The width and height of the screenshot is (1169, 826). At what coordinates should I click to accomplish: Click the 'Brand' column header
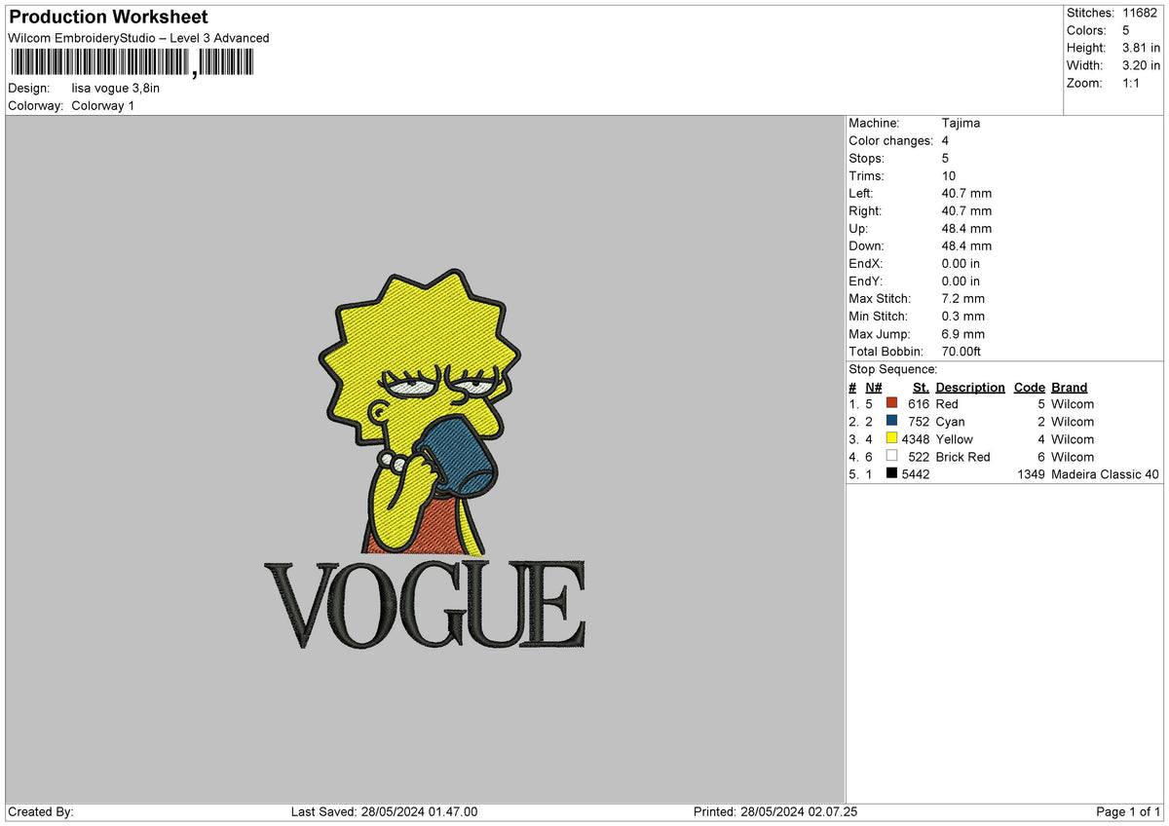[1070, 387]
